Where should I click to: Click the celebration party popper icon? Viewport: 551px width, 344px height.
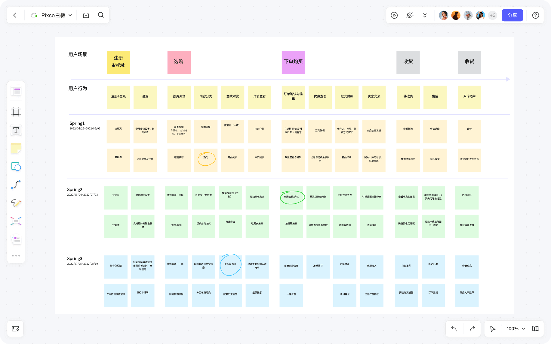click(410, 15)
